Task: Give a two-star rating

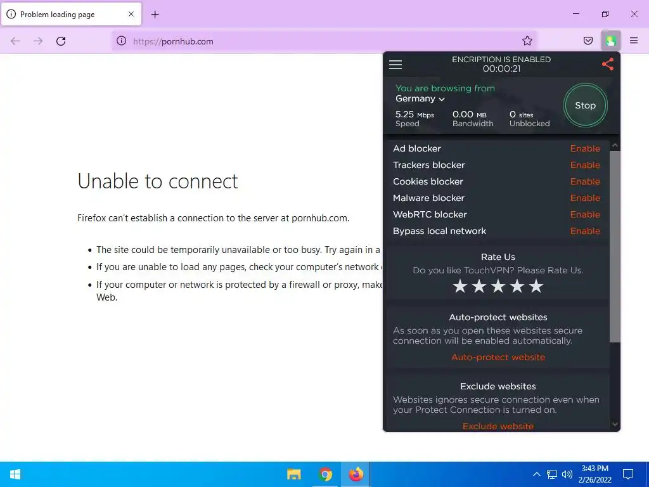Action: tap(479, 286)
